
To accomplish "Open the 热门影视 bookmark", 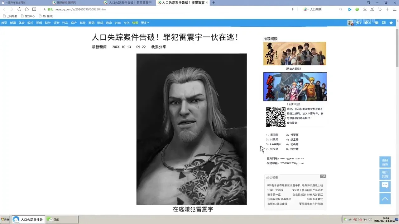I will pos(46,16).
